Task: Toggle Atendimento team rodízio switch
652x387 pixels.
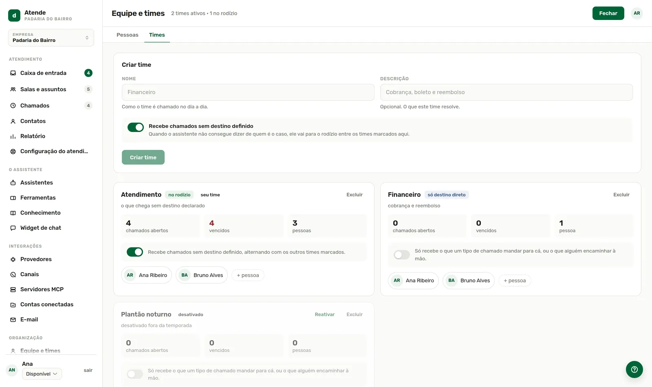Action: [x=135, y=252]
